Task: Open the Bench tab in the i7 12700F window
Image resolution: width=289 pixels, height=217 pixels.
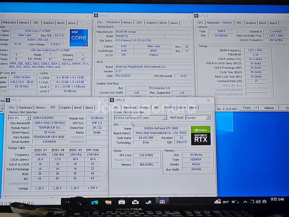Action: (61, 23)
